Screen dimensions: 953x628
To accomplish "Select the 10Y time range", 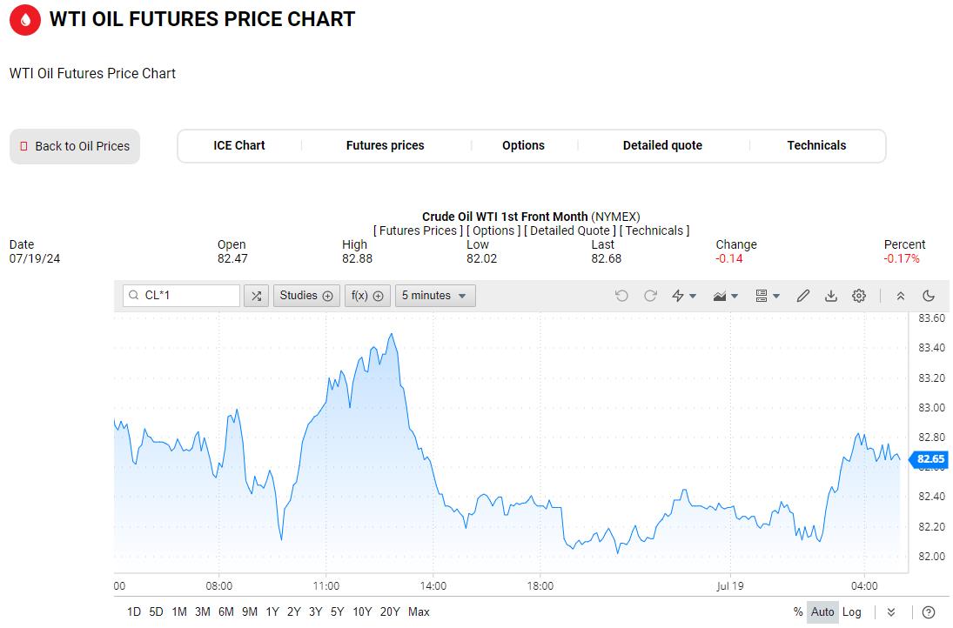I will pos(362,612).
